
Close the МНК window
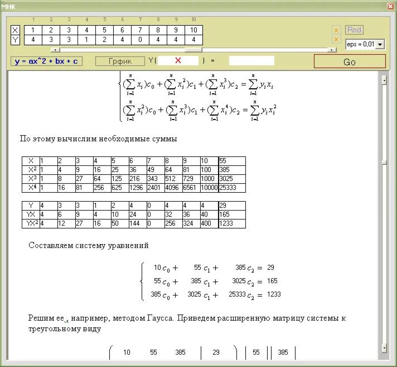[390, 6]
